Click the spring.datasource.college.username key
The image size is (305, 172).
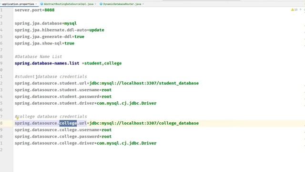(57, 130)
